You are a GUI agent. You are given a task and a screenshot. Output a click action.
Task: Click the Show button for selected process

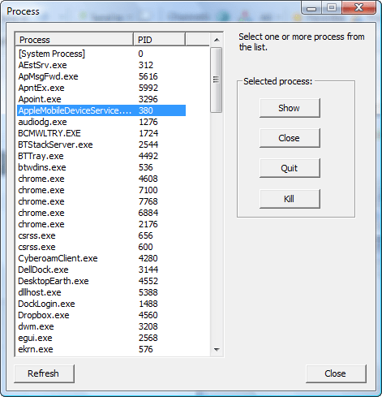pyautogui.click(x=290, y=108)
